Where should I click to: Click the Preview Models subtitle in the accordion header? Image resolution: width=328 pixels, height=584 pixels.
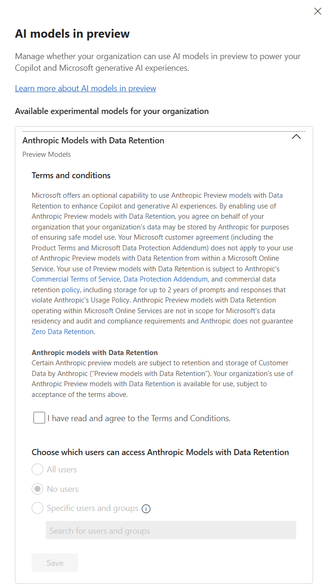pyautogui.click(x=47, y=154)
